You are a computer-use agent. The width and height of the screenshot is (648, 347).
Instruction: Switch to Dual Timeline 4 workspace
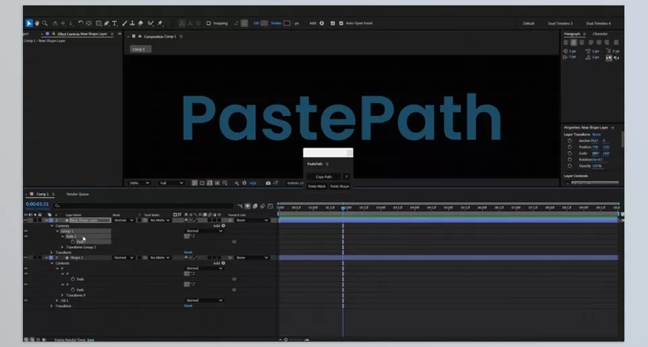598,24
